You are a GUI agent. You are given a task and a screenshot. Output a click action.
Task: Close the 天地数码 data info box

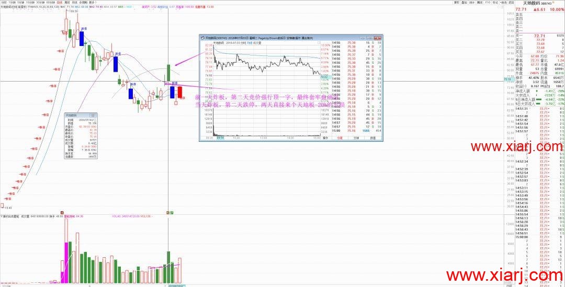[x=92, y=115]
